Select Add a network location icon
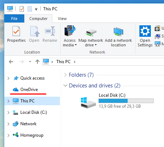Viewport: 164px width, 147px height. [x=118, y=32]
